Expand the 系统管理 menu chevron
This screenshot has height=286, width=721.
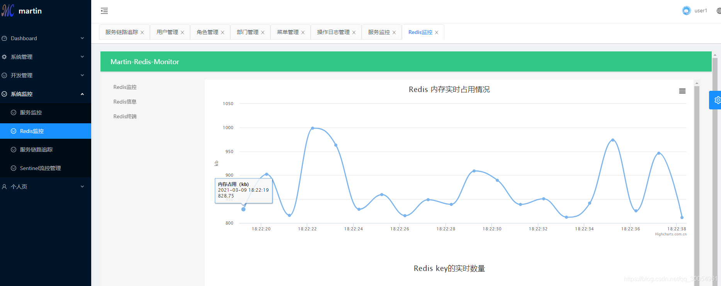[x=82, y=57]
